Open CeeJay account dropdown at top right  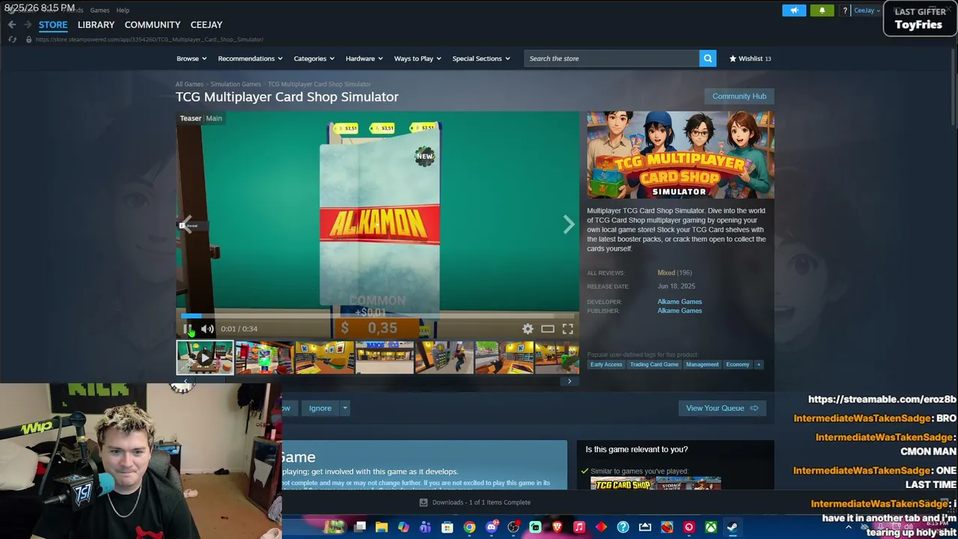click(867, 10)
